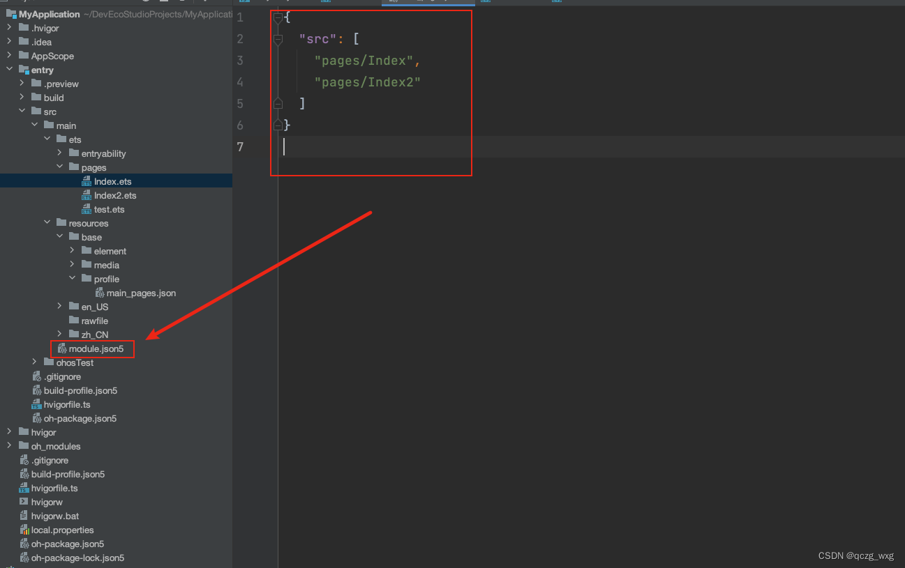Select the root .gitignore file
This screenshot has height=568, width=905.
pos(50,460)
